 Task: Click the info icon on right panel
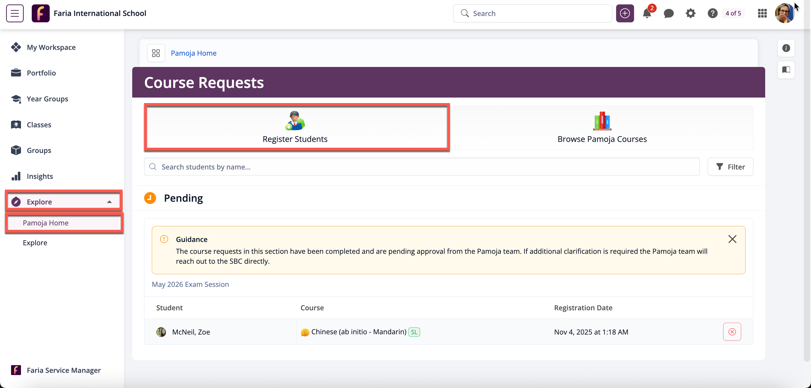[786, 48]
